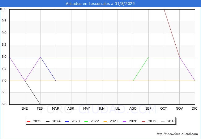Select the 2025 legend label
The image size is (201, 139).
(x=37, y=121)
